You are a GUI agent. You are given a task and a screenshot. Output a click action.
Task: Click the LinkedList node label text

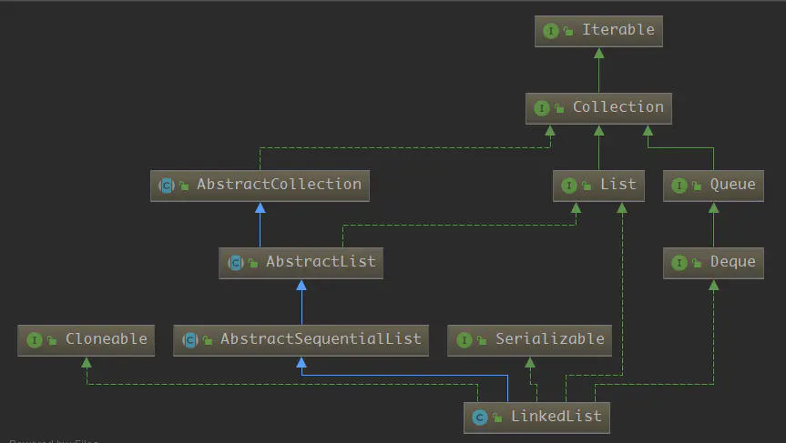click(556, 417)
